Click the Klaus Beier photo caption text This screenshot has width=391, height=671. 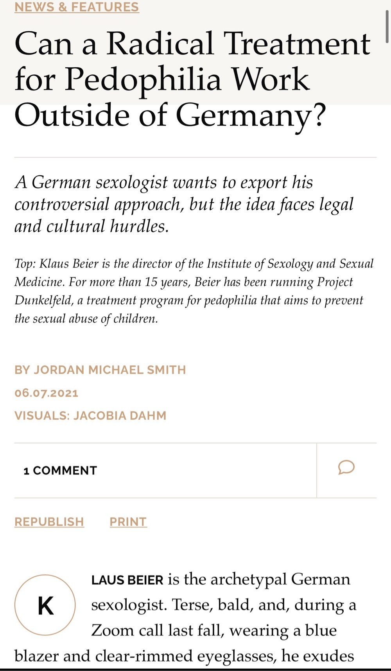coord(194,291)
